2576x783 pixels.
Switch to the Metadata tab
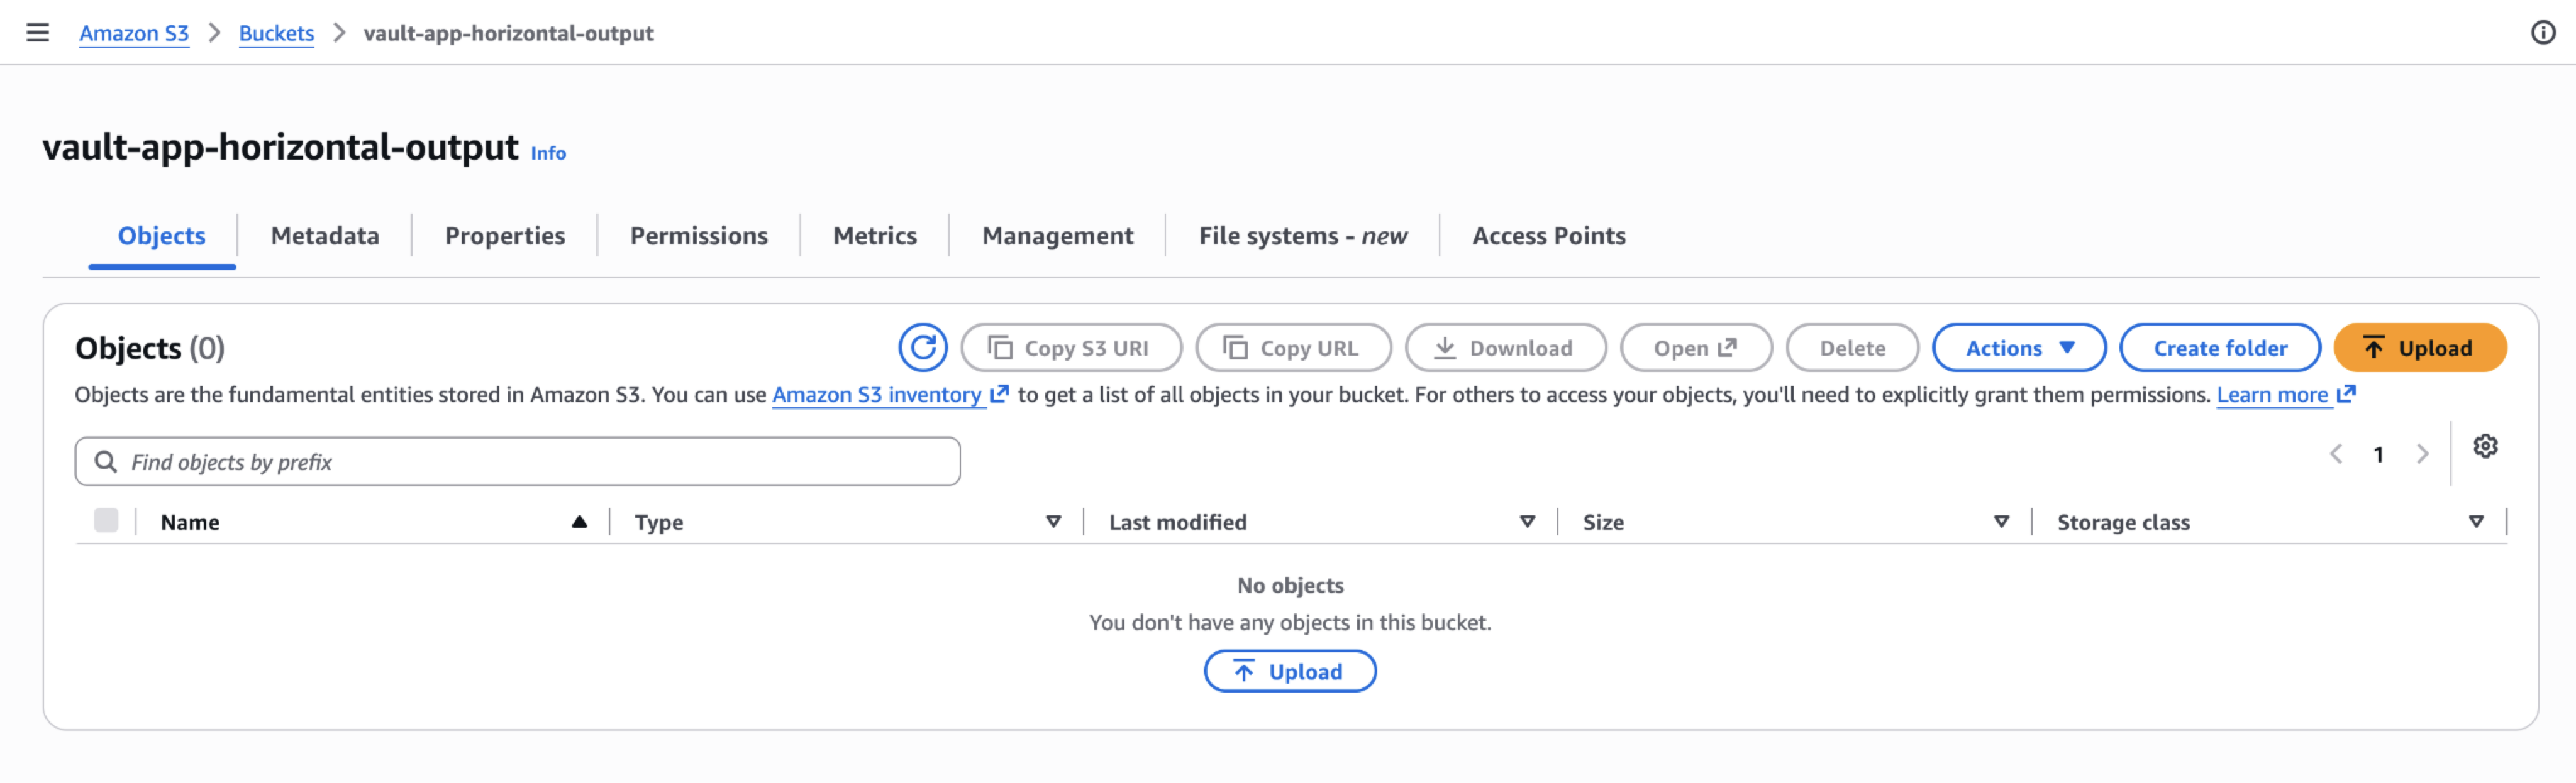click(325, 236)
